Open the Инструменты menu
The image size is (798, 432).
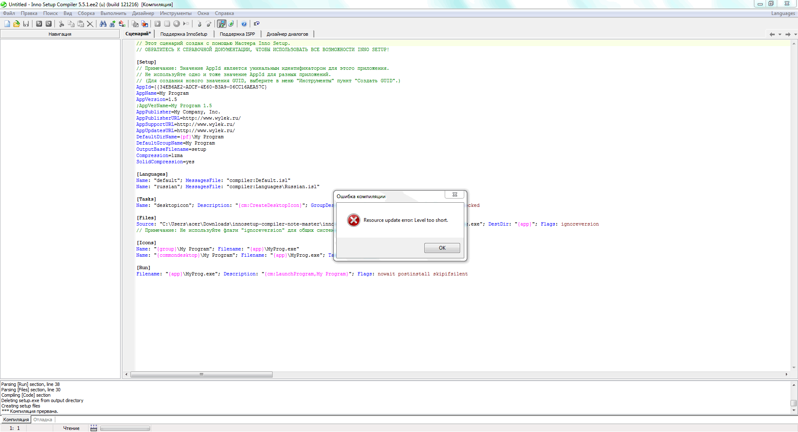[x=176, y=13]
